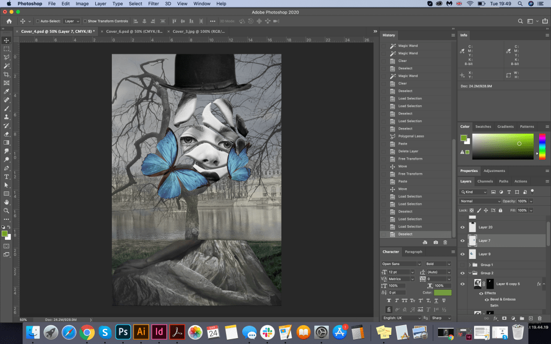
Task: Enable the Auto-Select checkbox
Action: tap(38, 21)
